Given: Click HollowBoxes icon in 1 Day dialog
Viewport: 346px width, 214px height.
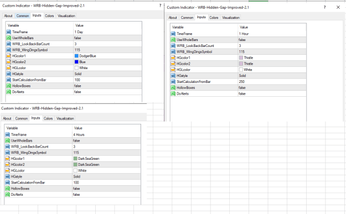Looking at the screenshot, I should 9,86.
